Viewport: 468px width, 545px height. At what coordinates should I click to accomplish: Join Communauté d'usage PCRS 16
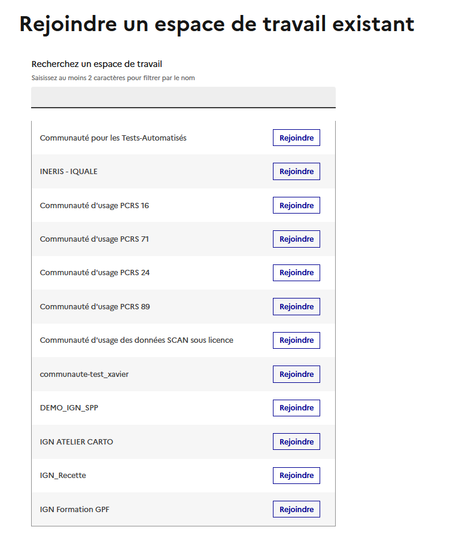(296, 205)
